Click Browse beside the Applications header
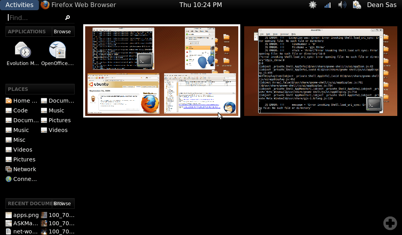 pos(62,32)
